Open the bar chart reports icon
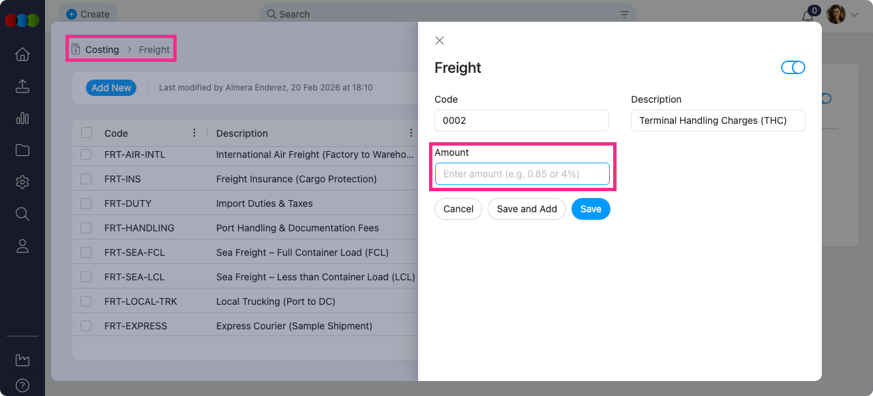The image size is (873, 396). (x=22, y=118)
